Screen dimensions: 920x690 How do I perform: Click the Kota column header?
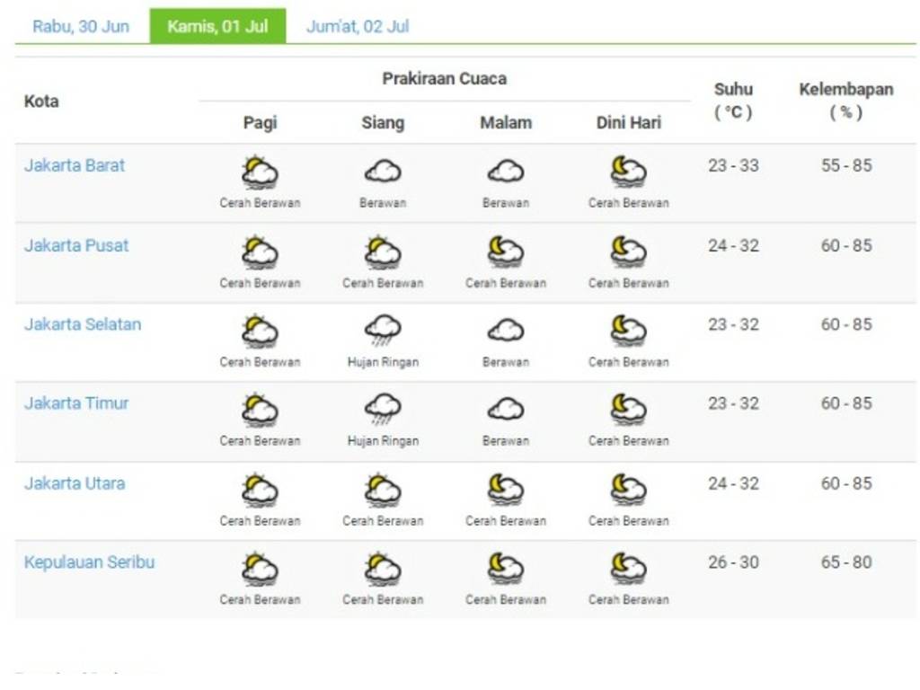coord(41,102)
